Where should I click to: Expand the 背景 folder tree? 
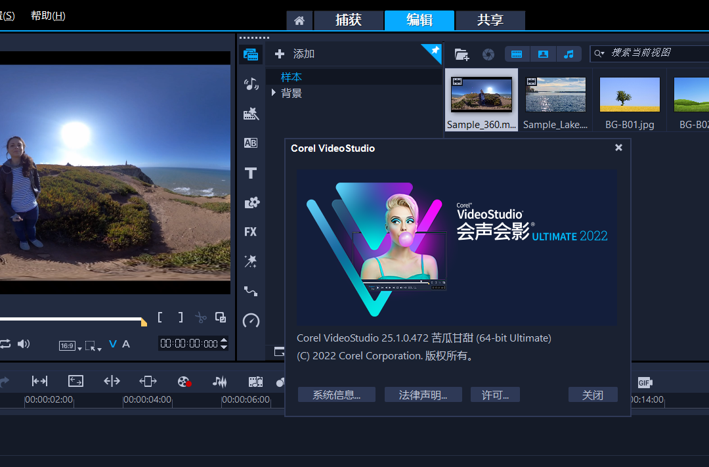pos(274,93)
